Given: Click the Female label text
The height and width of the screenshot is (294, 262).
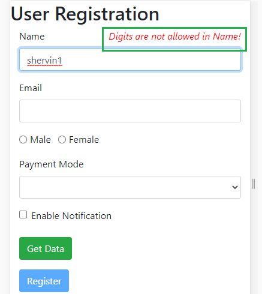Looking at the screenshot, I should 84,140.
